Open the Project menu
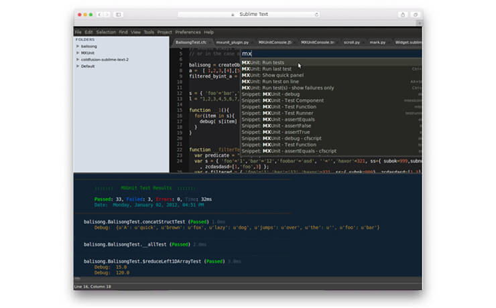Viewport: 496px width, 308px height. pos(164,32)
